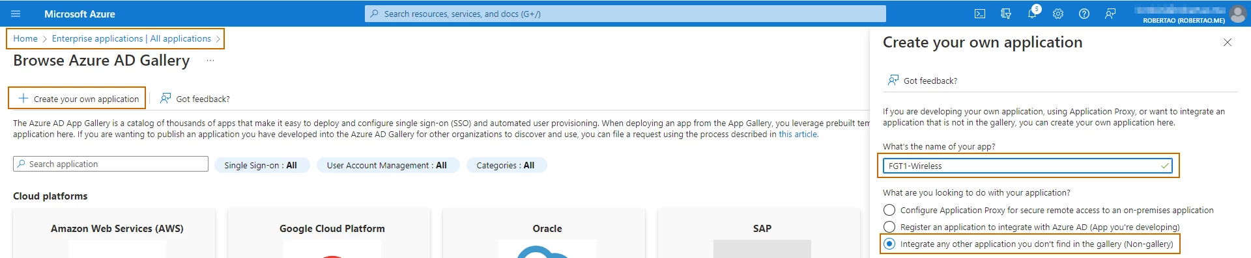
Task: Open the Google Cloud Platform card
Action: [329, 233]
